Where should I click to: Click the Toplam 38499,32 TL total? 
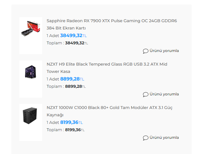tap(76, 43)
